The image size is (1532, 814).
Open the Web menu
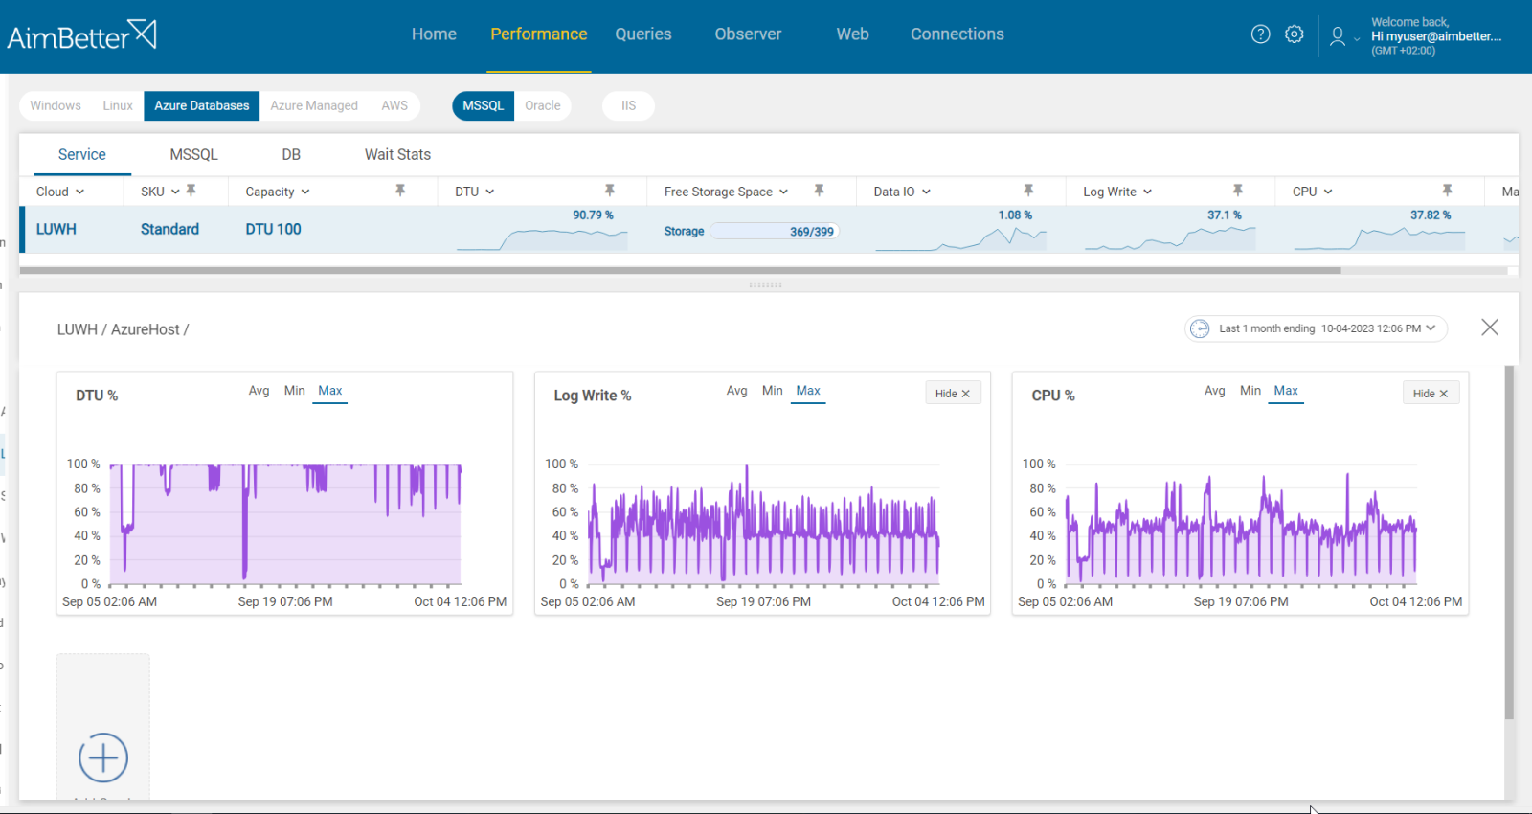click(x=852, y=34)
